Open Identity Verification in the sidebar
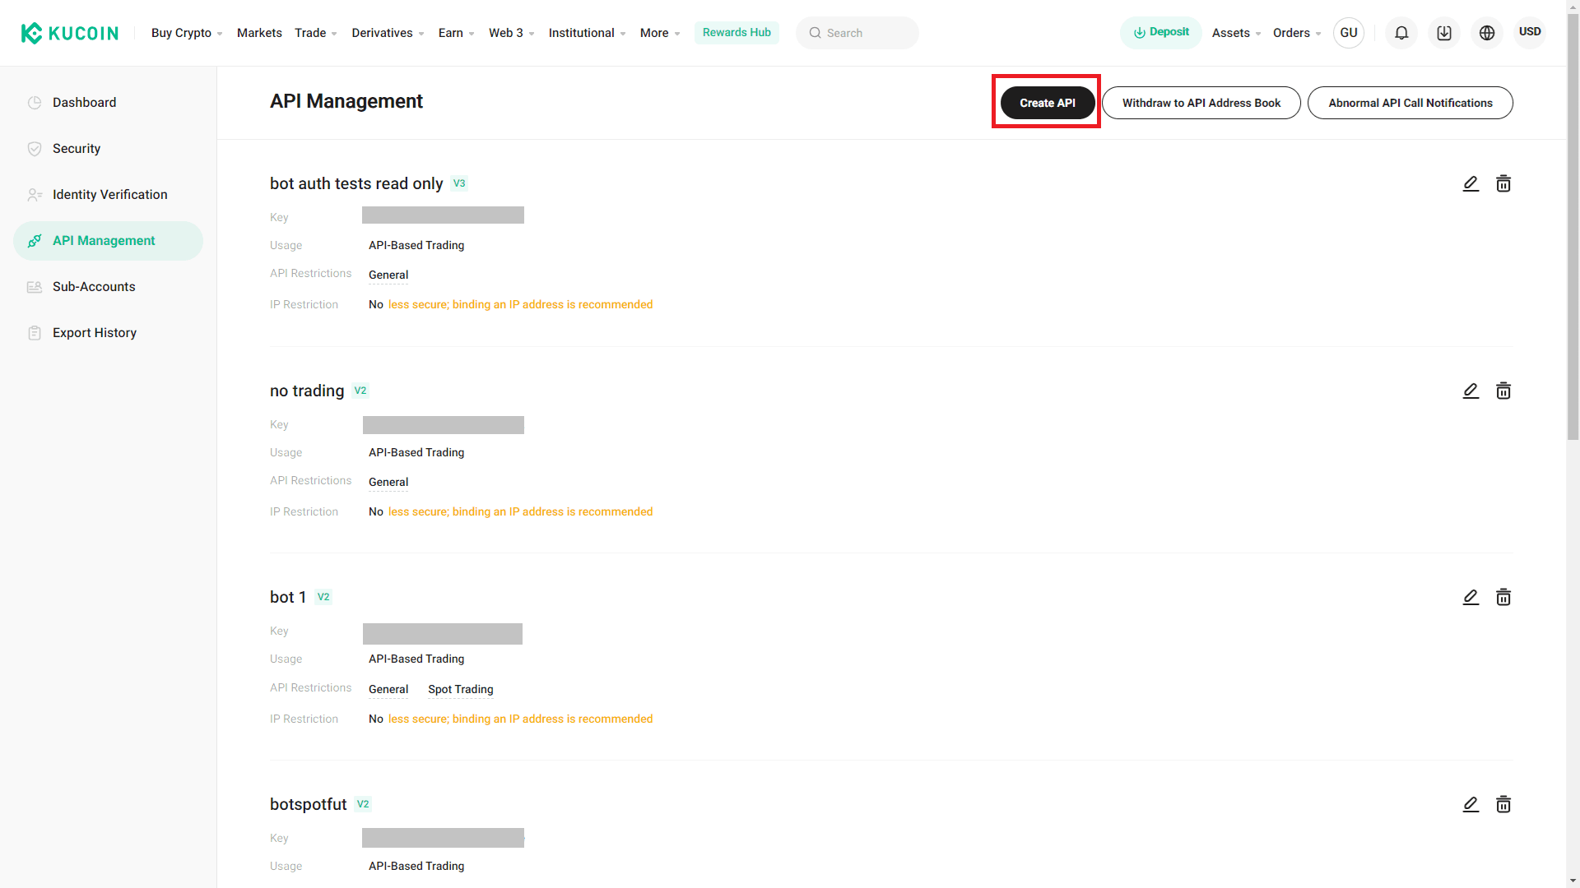This screenshot has width=1580, height=888. pyautogui.click(x=108, y=195)
